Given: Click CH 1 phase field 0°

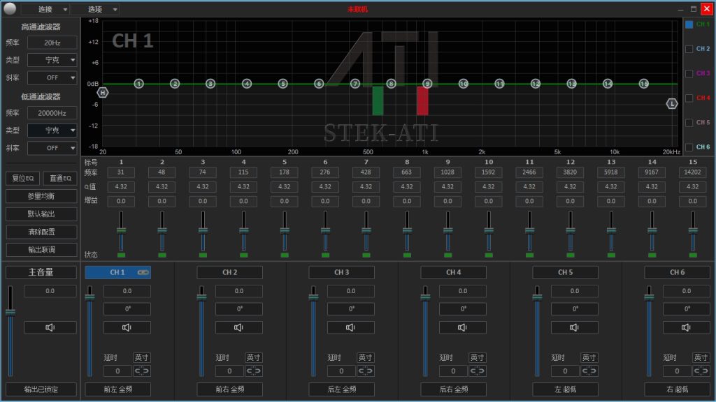Looking at the screenshot, I should coord(127,309).
